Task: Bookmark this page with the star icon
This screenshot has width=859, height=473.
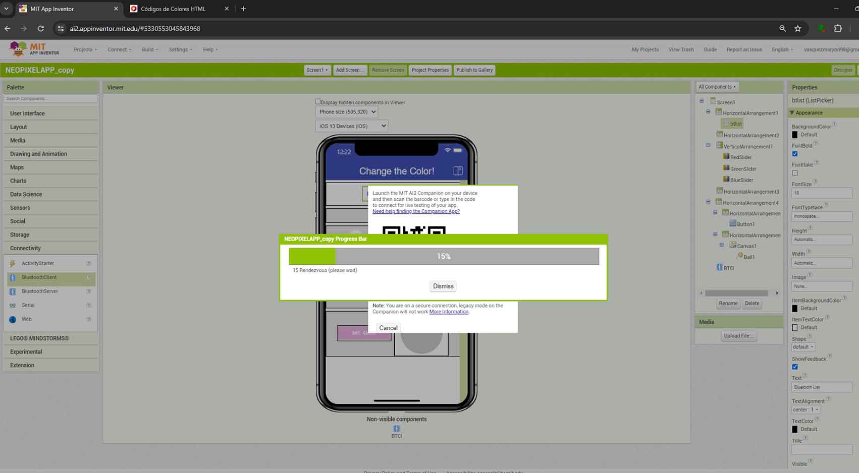Action: coord(798,29)
